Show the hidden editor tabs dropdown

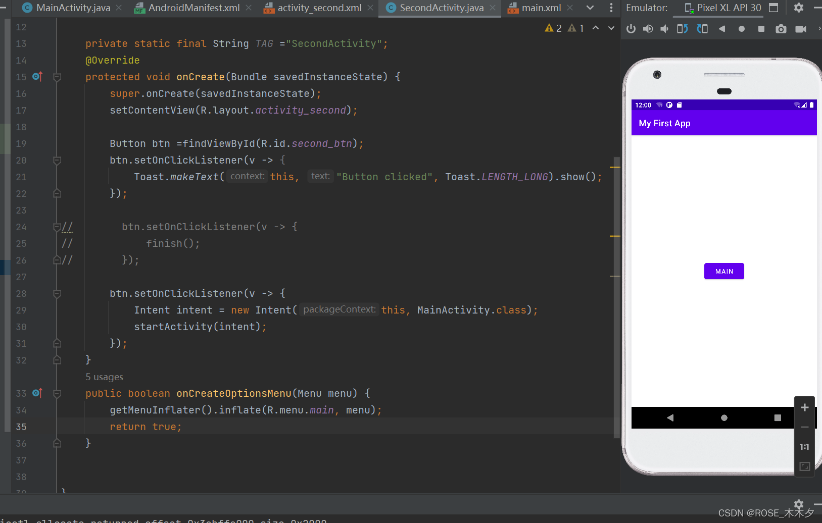(590, 8)
